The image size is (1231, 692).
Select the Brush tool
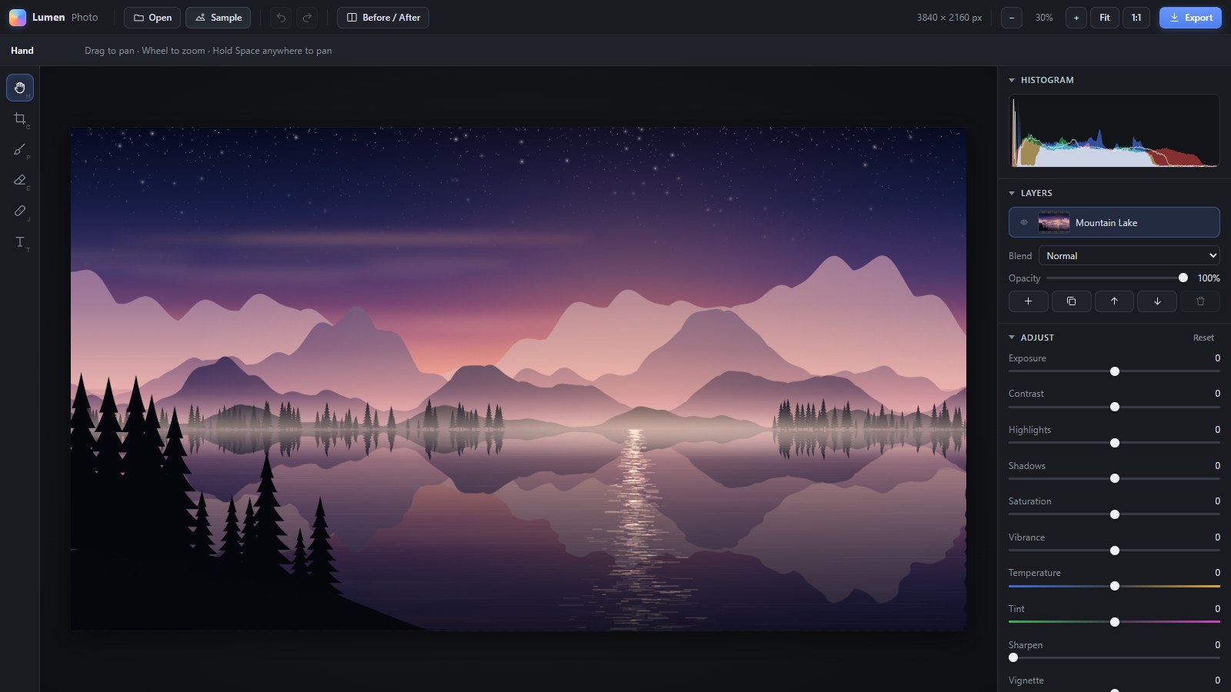click(x=20, y=149)
